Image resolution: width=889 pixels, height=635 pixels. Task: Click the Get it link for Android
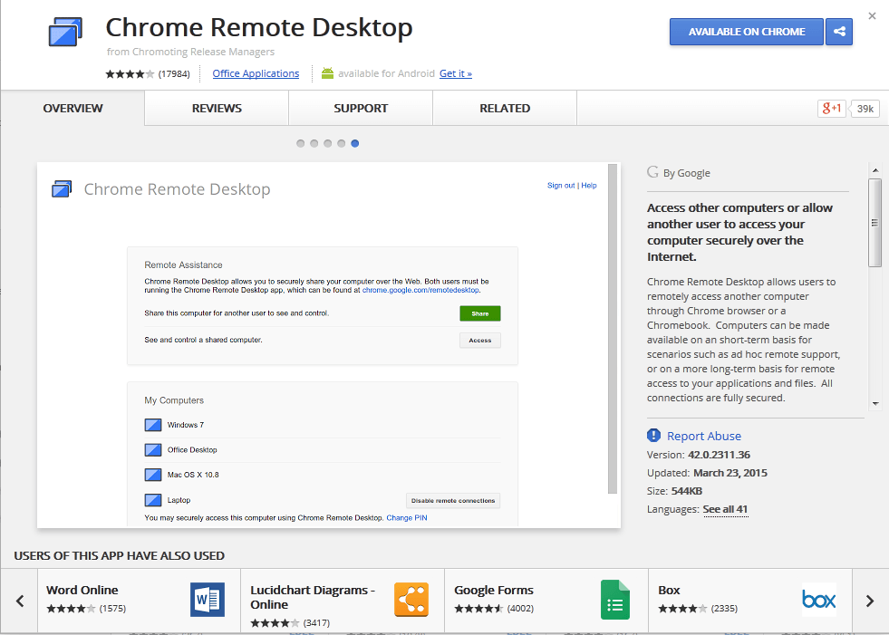(x=455, y=73)
